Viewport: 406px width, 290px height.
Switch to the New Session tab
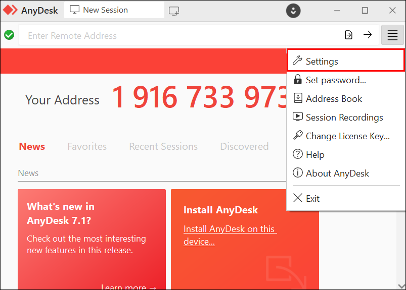pyautogui.click(x=114, y=10)
